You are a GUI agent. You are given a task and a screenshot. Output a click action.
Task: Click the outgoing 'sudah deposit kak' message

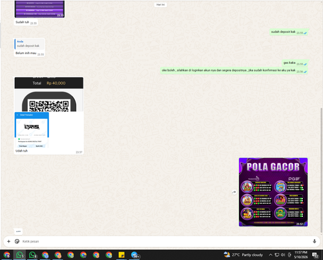click(x=289, y=32)
